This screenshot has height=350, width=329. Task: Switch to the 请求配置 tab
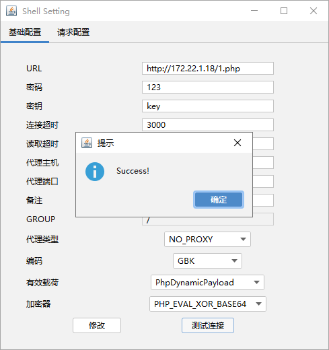73,32
